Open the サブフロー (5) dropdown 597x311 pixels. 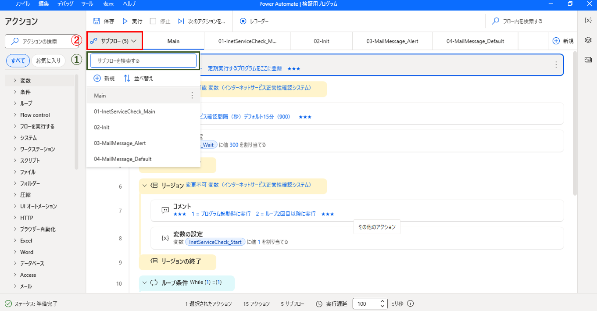(114, 41)
